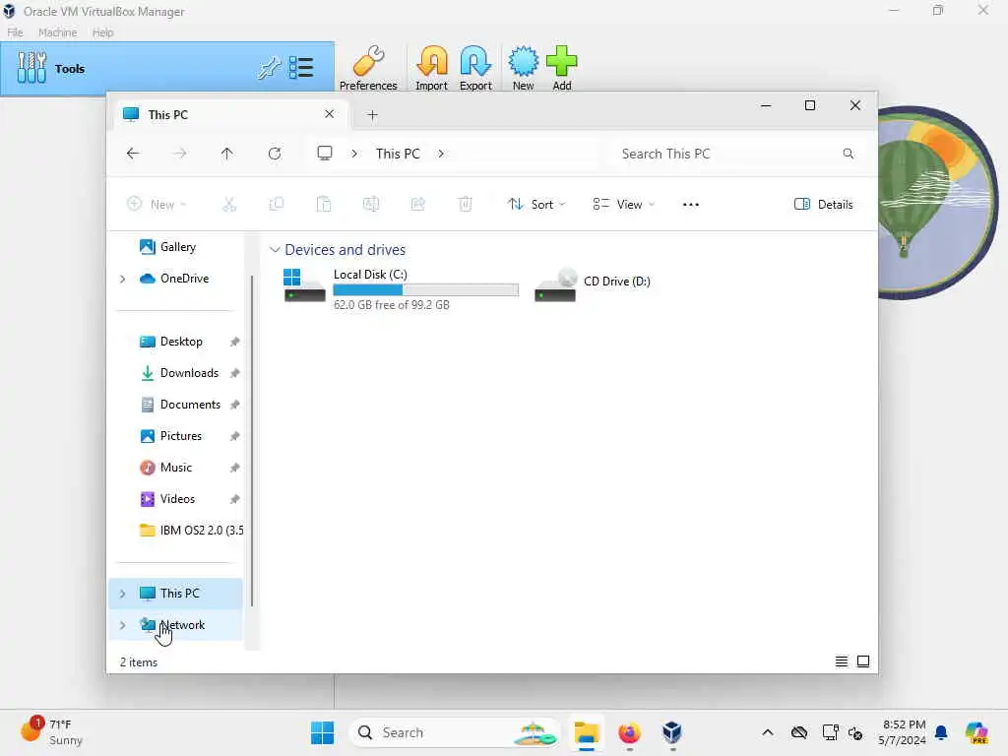This screenshot has width=1008, height=756.
Task: Expand the OneDrive tree node
Action: tap(123, 279)
